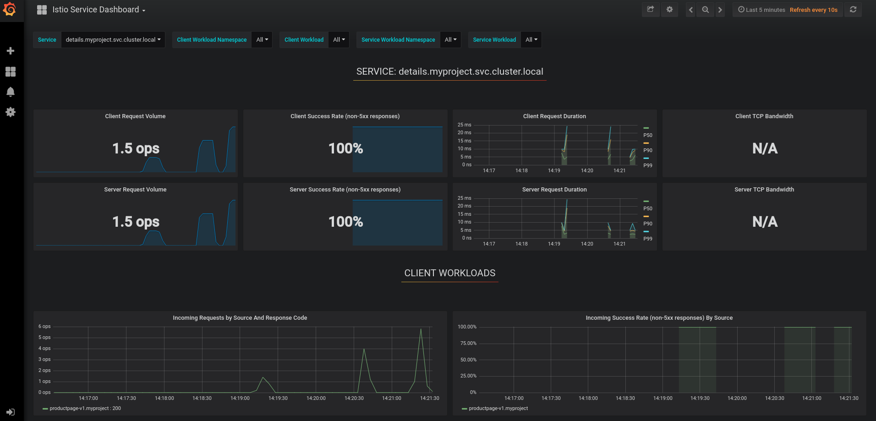Open dashboard settings gear in top bar
The width and height of the screenshot is (876, 421).
click(x=669, y=10)
